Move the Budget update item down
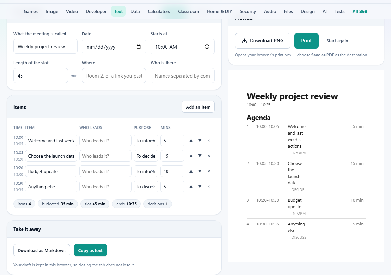Image resolution: width=391 pixels, height=275 pixels. click(200, 171)
